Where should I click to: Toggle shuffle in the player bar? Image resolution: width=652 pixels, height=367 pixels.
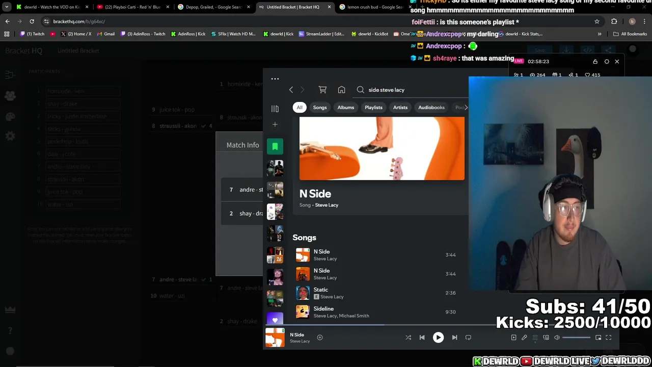[x=408, y=337]
